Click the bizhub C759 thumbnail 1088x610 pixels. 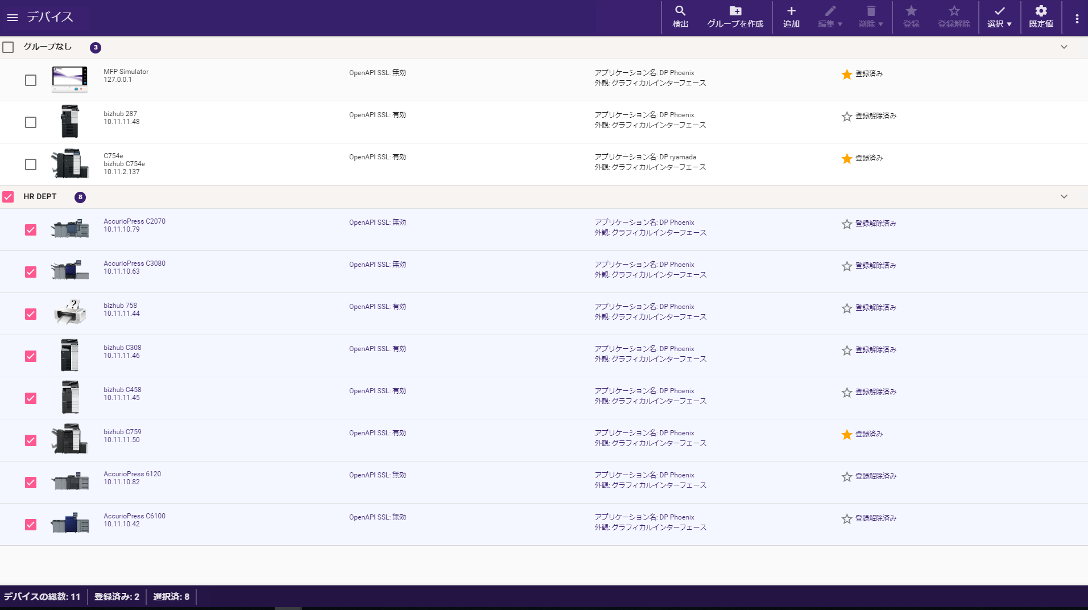[x=70, y=439]
